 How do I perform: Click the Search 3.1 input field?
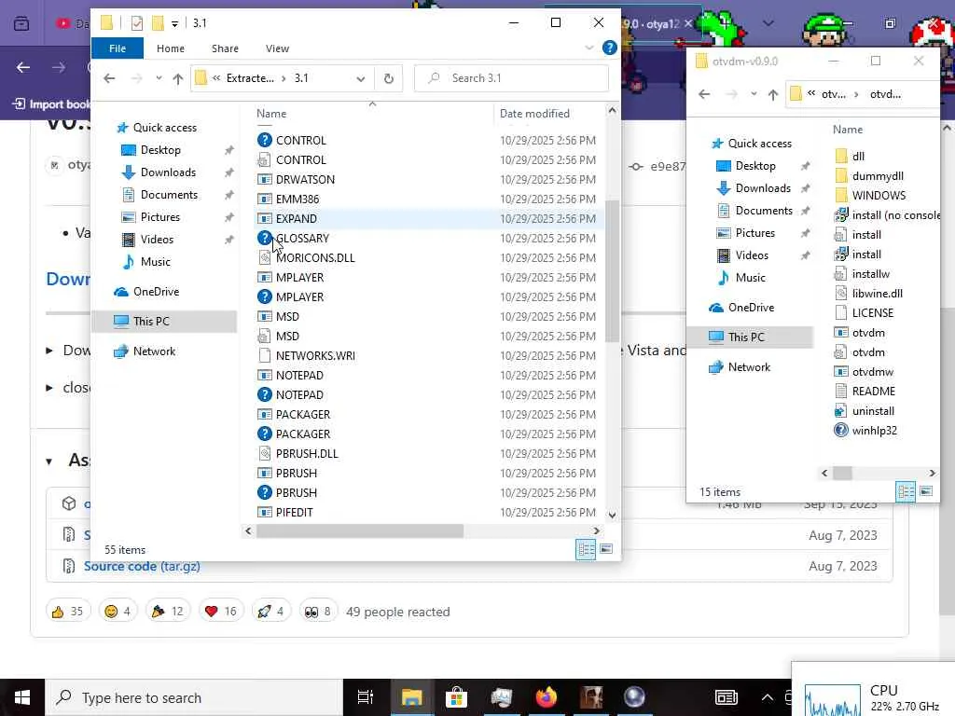[x=512, y=78]
